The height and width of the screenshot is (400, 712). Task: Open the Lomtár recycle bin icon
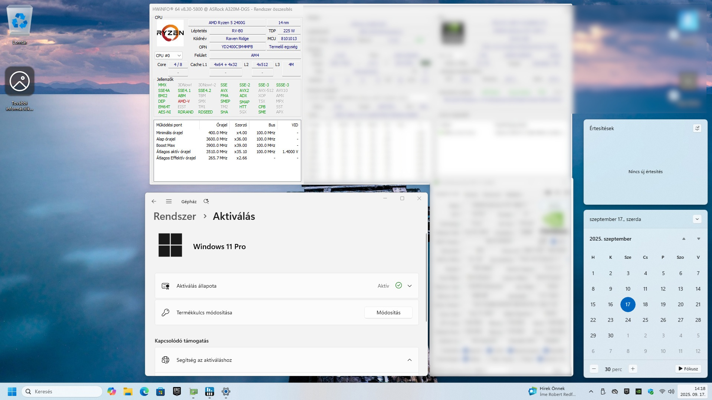pyautogui.click(x=20, y=24)
